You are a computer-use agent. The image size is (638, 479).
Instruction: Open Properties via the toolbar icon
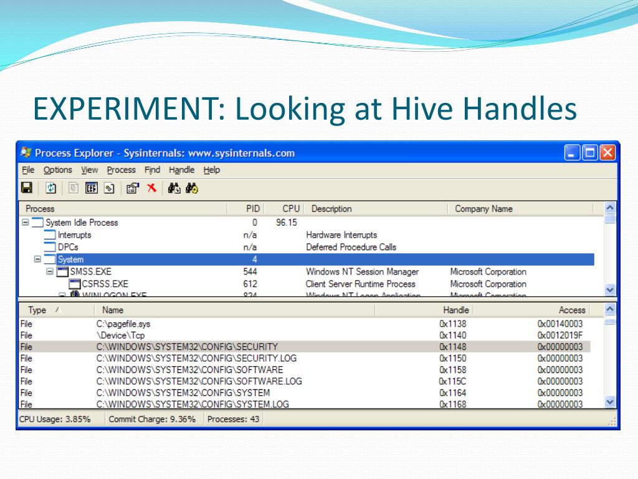[133, 188]
